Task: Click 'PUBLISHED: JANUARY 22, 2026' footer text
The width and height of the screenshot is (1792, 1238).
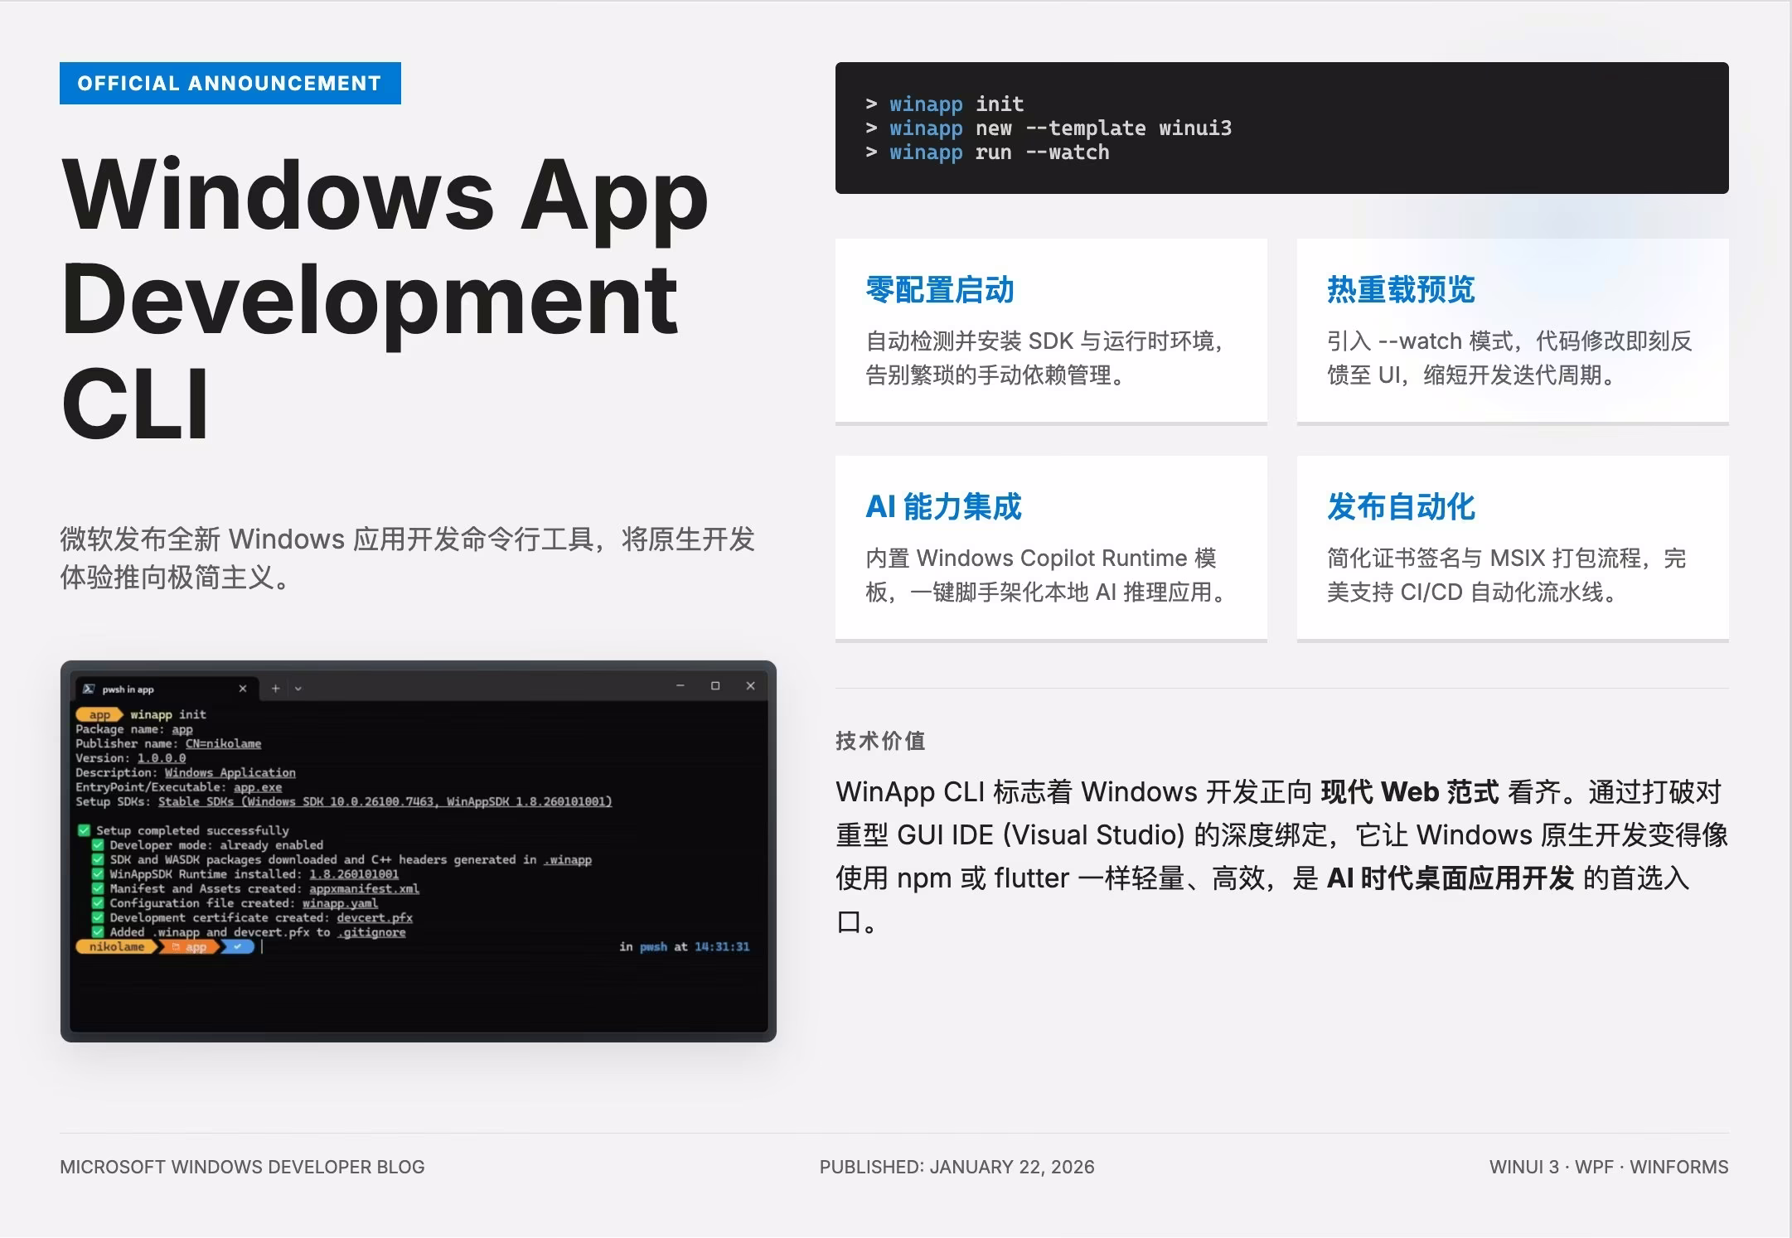Action: pyautogui.click(x=957, y=1167)
